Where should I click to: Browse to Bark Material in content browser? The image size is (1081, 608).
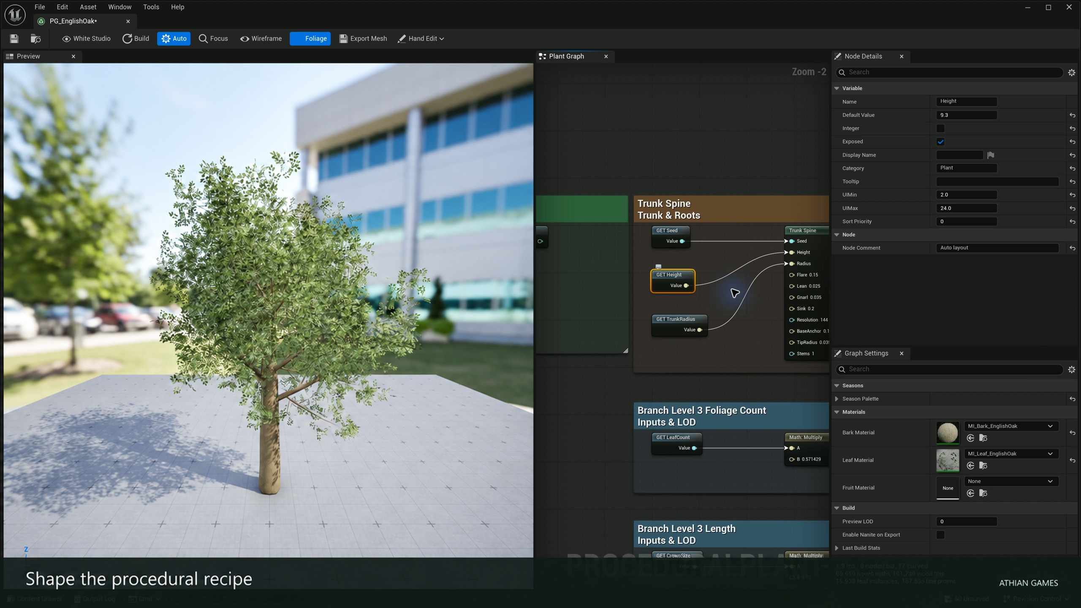tap(983, 438)
